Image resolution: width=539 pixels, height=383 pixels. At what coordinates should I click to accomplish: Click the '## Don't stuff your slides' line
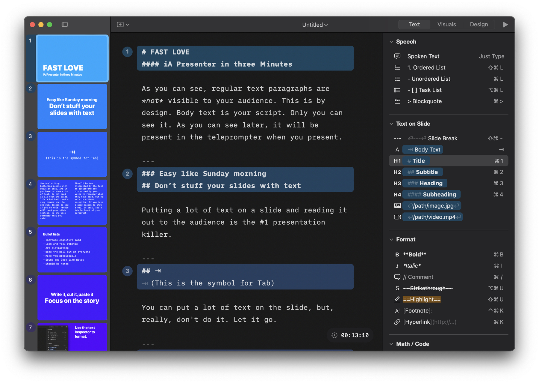(221, 186)
